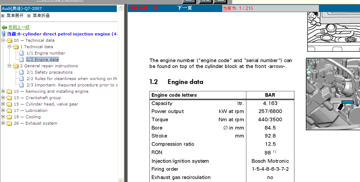Expand all menus with 菜单展开
The width and height of the screenshot is (360, 182).
pyautogui.click(x=15, y=16)
